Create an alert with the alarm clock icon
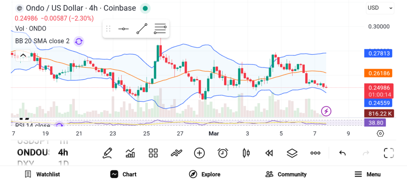Screen dimensions: 407x183 coord(223,153)
